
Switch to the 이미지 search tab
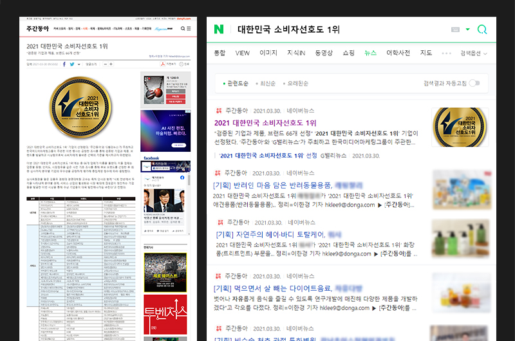tap(268, 53)
